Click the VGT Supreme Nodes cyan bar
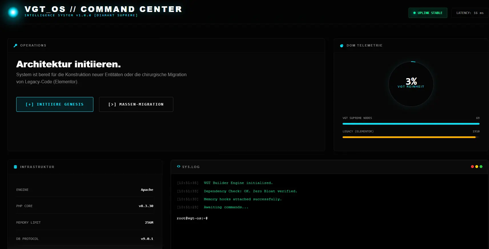The height and width of the screenshot is (249, 489). click(x=411, y=124)
